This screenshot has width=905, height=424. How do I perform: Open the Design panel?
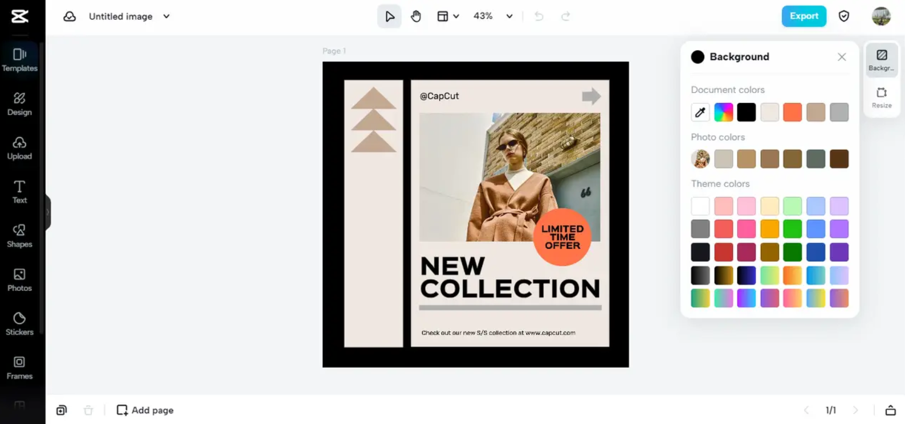point(19,104)
